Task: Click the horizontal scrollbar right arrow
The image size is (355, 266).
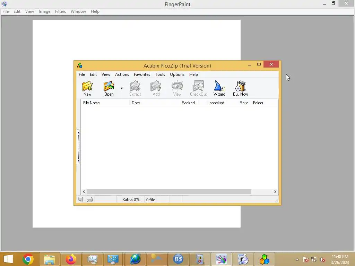Action: (x=275, y=192)
